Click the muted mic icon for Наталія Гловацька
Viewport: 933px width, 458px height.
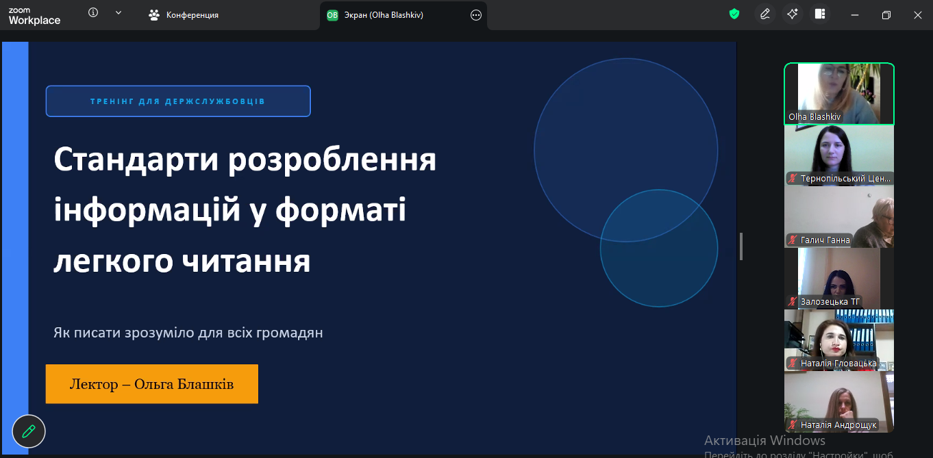pos(793,364)
